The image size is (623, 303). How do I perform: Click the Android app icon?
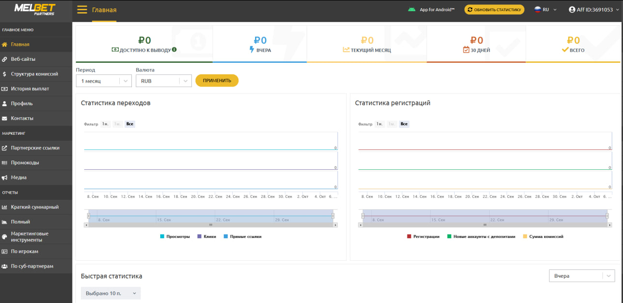(x=412, y=9)
